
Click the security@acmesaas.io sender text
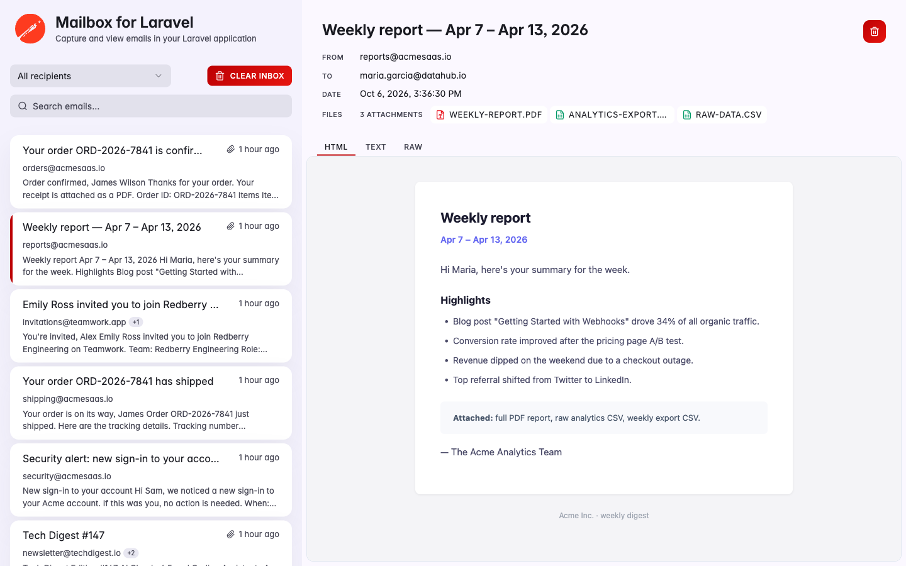67,477
